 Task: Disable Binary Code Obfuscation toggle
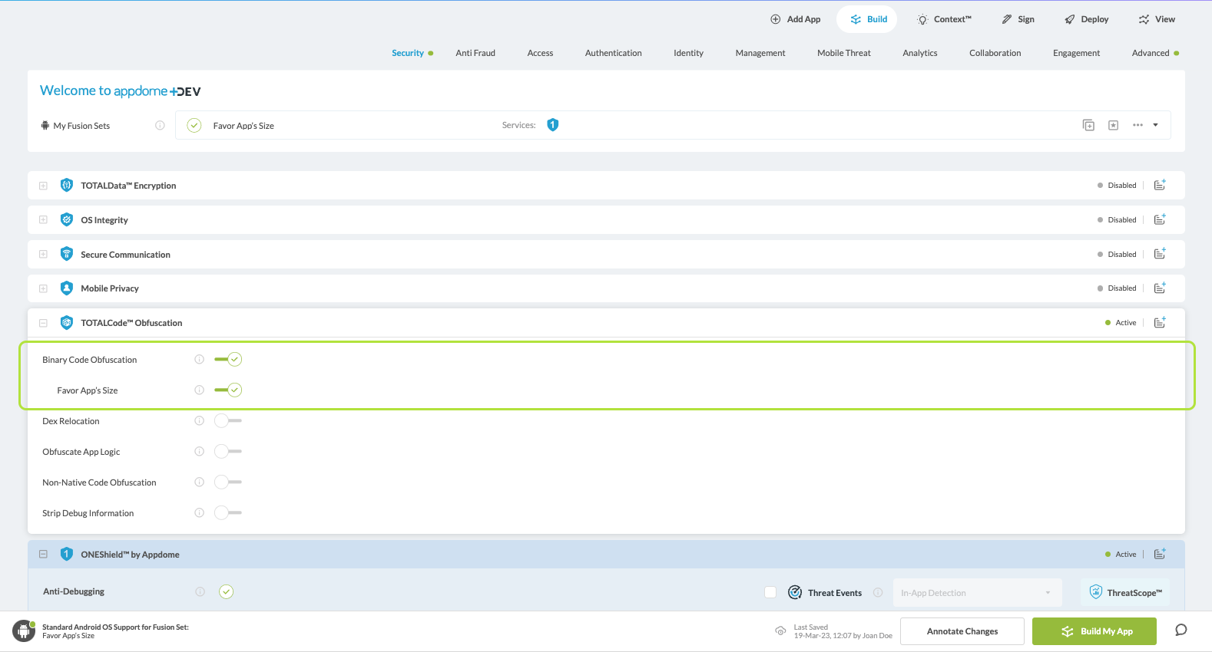click(229, 360)
